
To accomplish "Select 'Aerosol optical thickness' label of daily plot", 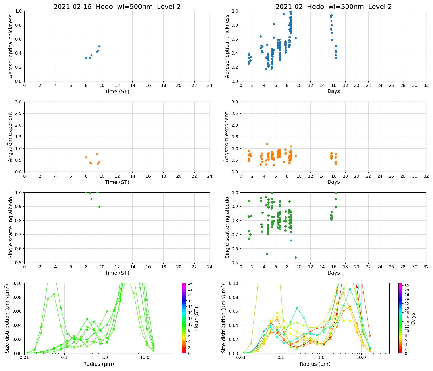I will (x=11, y=46).
